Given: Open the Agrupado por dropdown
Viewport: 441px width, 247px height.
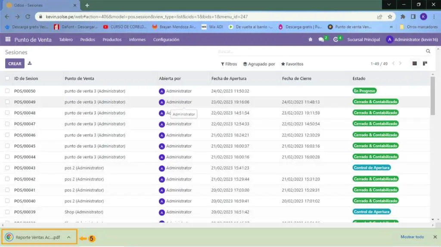Looking at the screenshot, I should (259, 64).
